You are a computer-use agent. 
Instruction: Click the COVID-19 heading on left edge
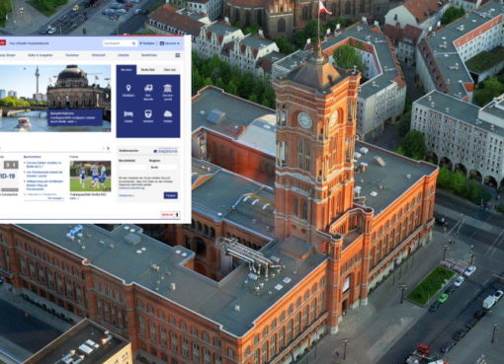click(7, 177)
